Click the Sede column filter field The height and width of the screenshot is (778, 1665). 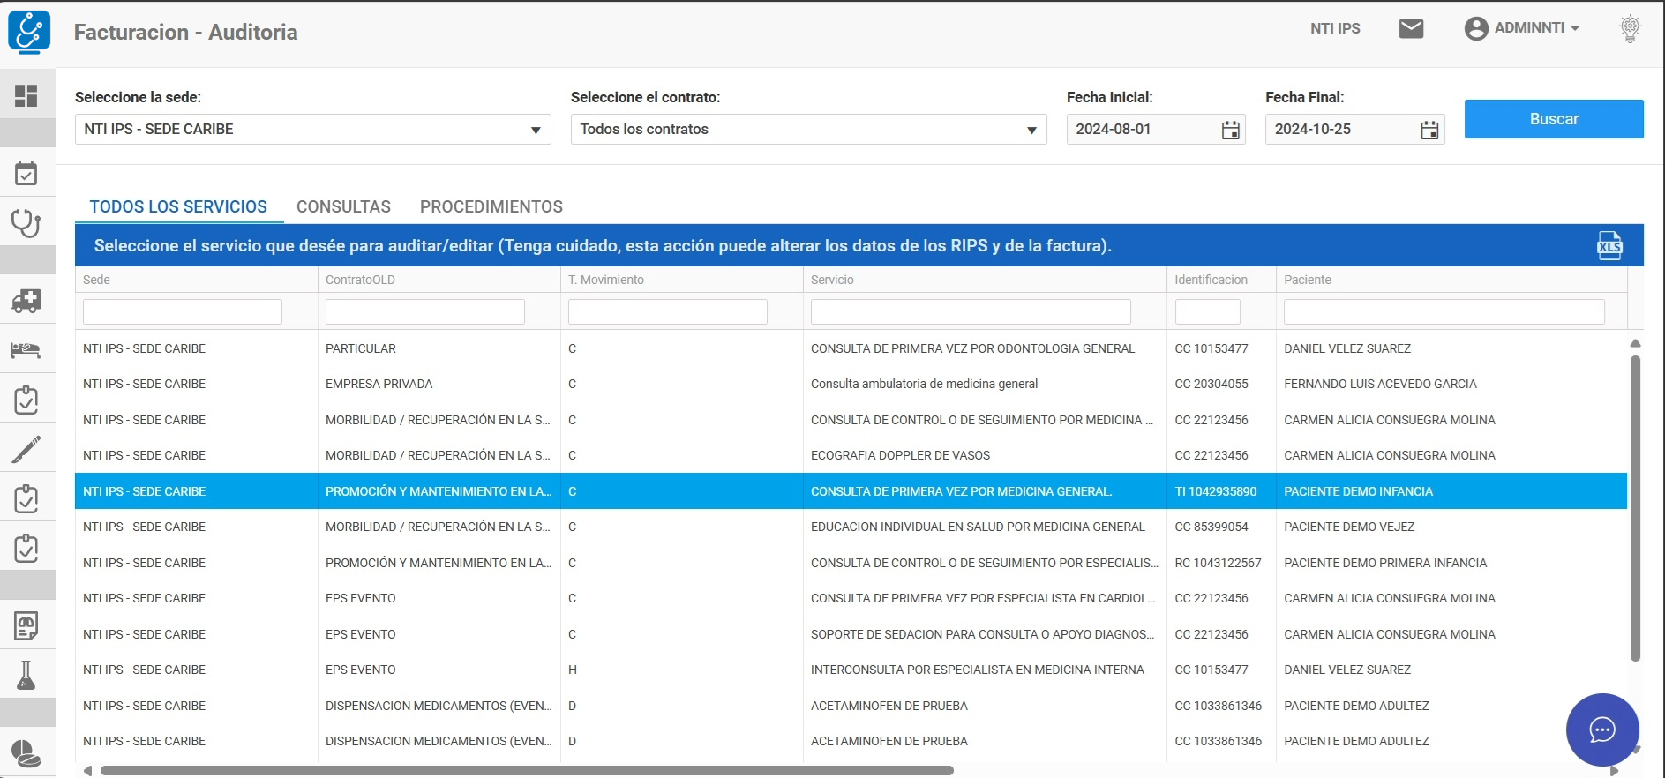coord(183,311)
